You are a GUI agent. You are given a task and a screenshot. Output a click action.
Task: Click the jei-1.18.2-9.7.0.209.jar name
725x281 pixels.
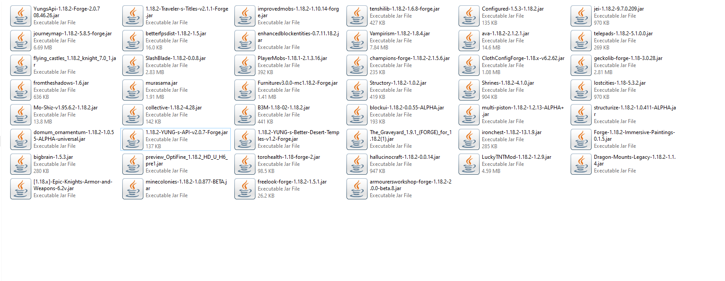[x=619, y=9]
